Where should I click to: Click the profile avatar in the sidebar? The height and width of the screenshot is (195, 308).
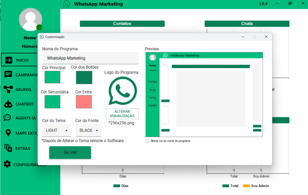tap(30, 20)
